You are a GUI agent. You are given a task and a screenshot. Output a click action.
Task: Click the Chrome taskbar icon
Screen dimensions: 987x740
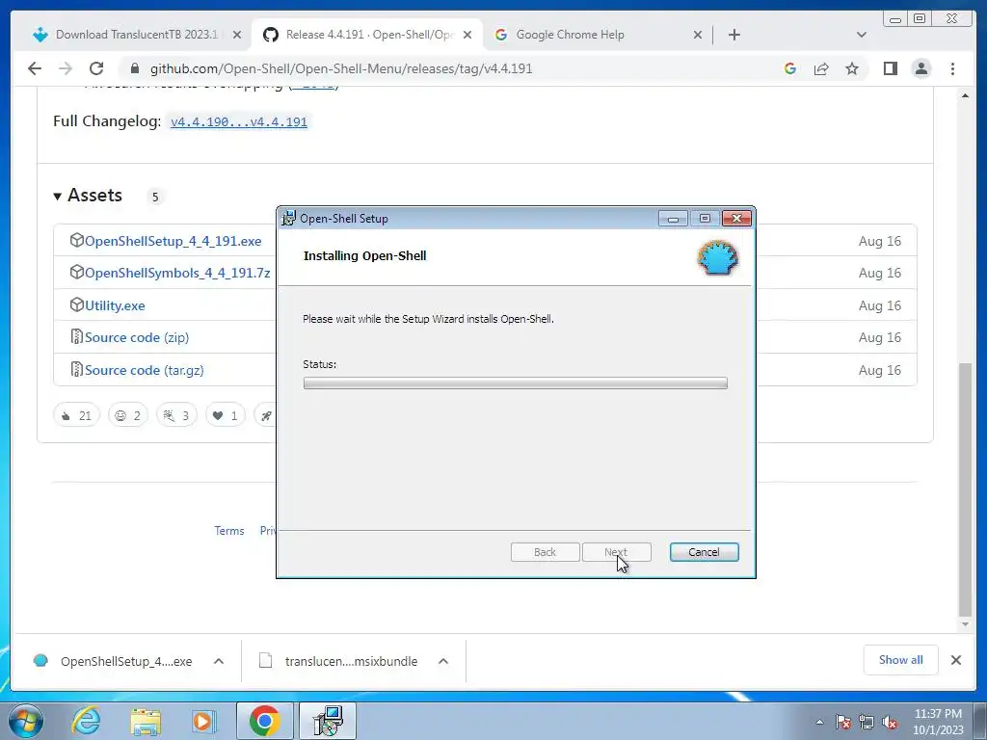point(265,721)
